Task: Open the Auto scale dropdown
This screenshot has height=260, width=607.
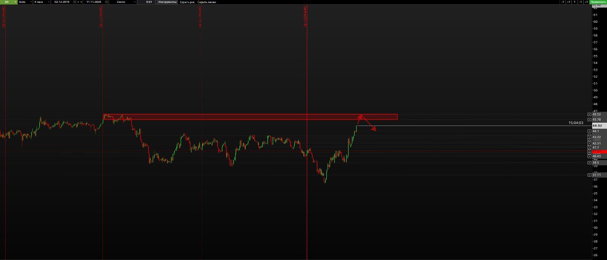Action: pos(25,2)
